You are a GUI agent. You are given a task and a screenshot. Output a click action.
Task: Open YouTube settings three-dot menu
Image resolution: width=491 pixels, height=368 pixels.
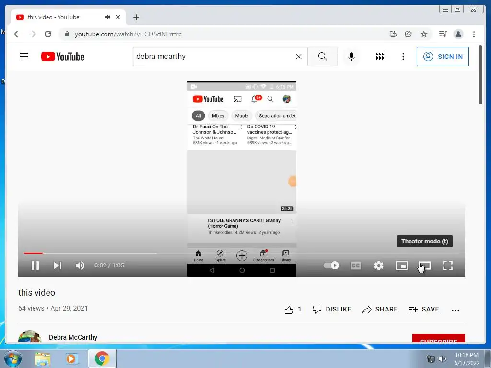pyautogui.click(x=403, y=57)
